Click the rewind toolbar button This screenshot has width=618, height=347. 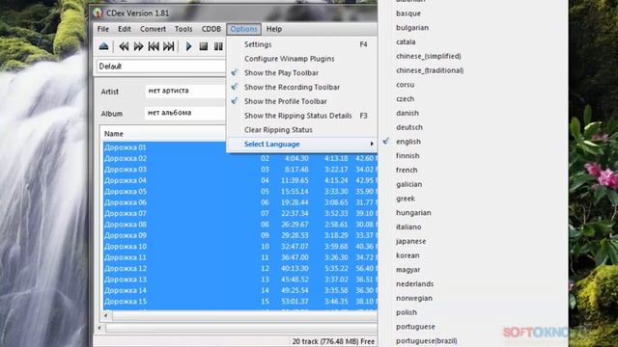point(124,46)
